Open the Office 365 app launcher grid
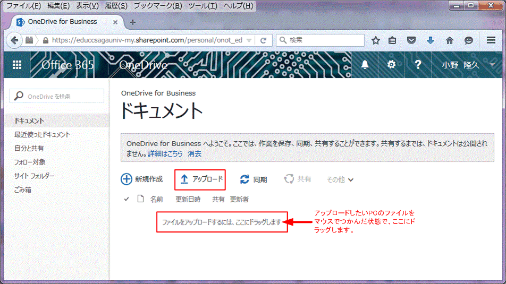506x284 pixels. pyautogui.click(x=17, y=65)
